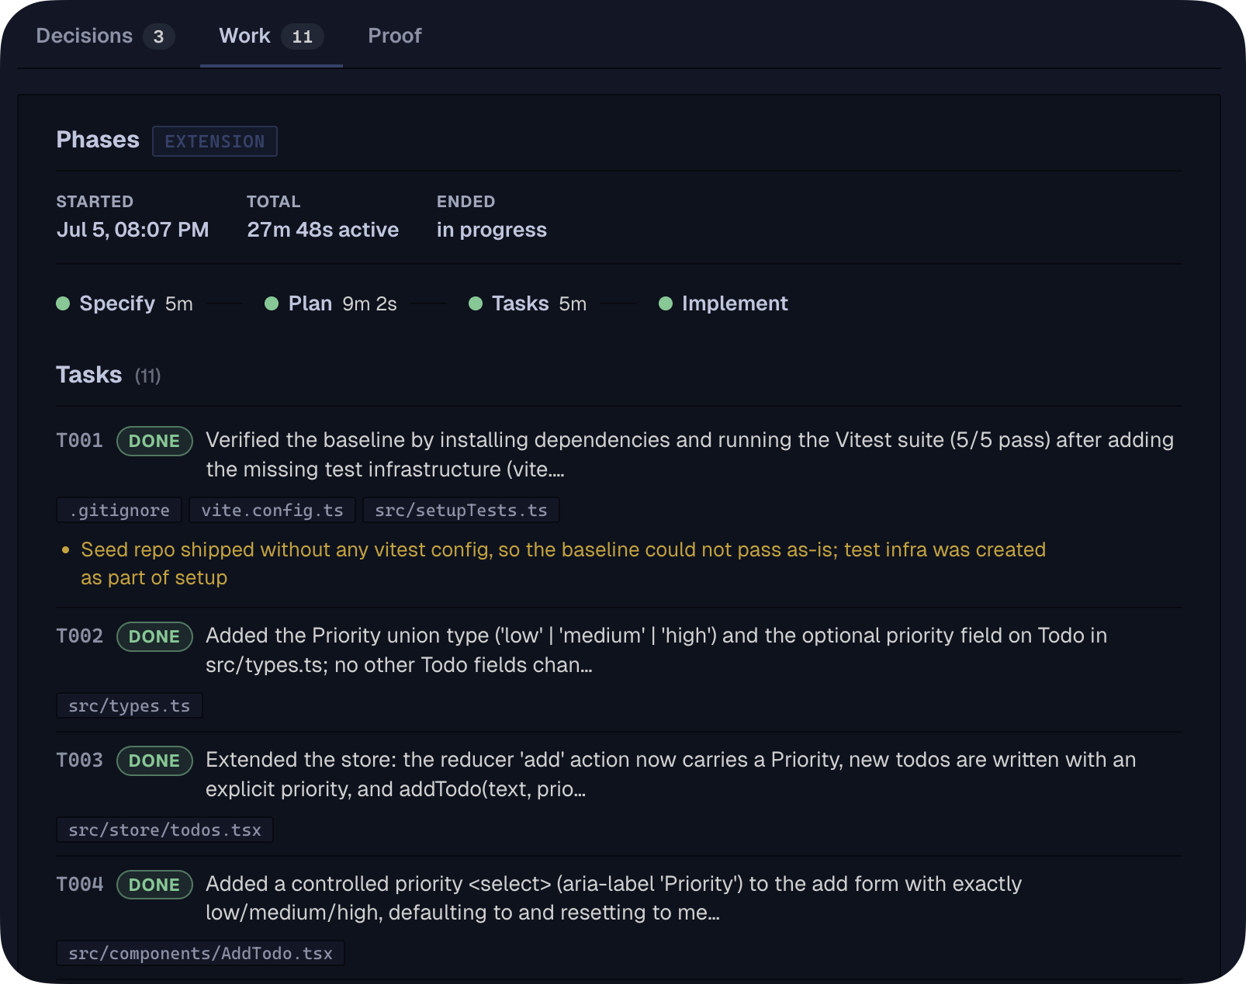Viewport: 1246px width, 984px height.
Task: Click the DONE badge for T003
Action: (154, 761)
